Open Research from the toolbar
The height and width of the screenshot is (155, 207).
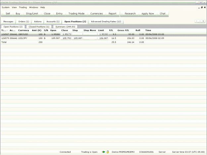click(x=130, y=14)
